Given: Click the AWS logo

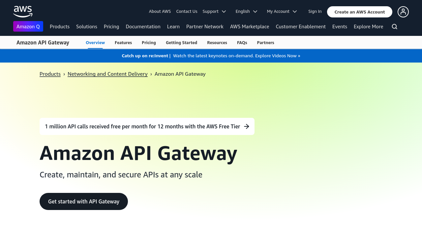Looking at the screenshot, I should click(23, 12).
